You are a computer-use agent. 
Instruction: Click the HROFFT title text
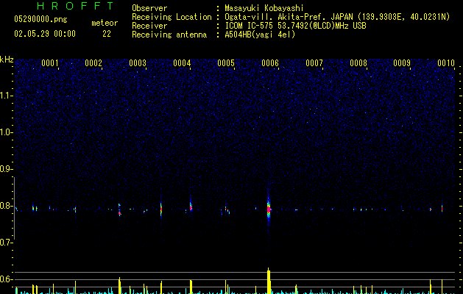(x=75, y=6)
